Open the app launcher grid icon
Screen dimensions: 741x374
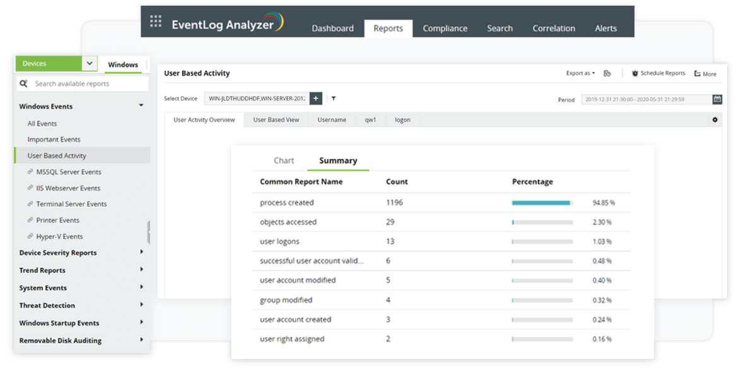point(156,22)
